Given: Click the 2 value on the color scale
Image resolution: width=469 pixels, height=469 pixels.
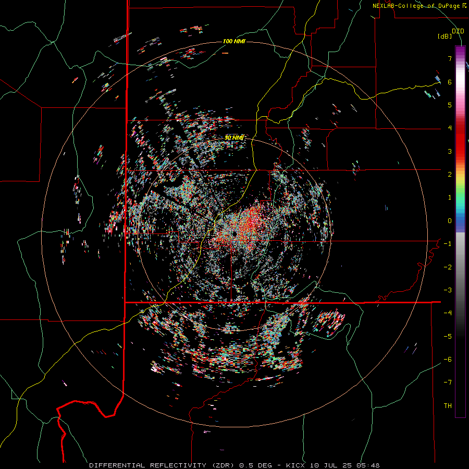Looking at the screenshot, I should click(x=450, y=175).
